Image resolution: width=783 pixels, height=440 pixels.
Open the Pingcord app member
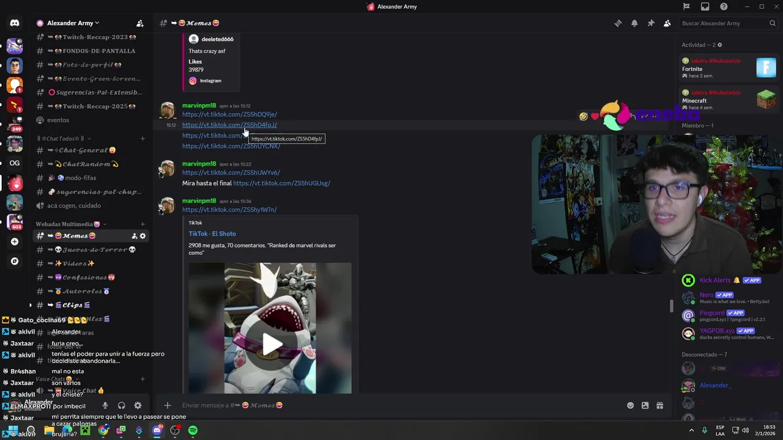(729, 316)
